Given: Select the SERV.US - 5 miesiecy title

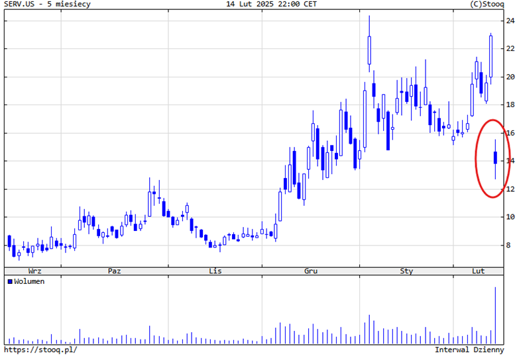Looking at the screenshot, I should [47, 4].
